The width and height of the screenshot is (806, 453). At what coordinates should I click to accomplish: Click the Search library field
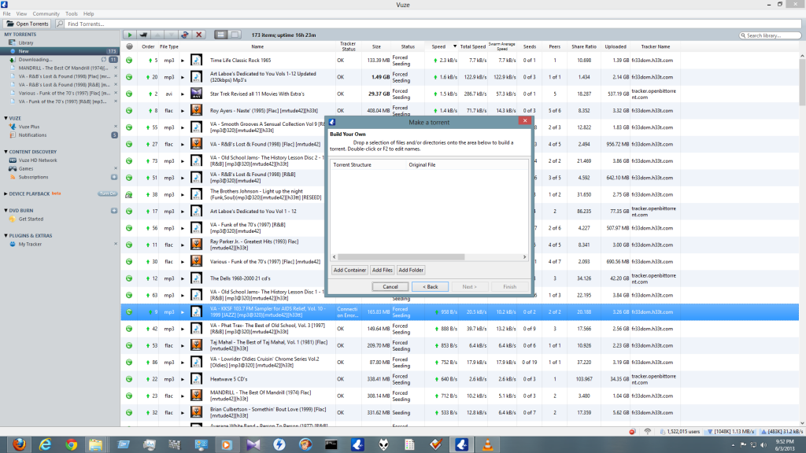click(770, 35)
